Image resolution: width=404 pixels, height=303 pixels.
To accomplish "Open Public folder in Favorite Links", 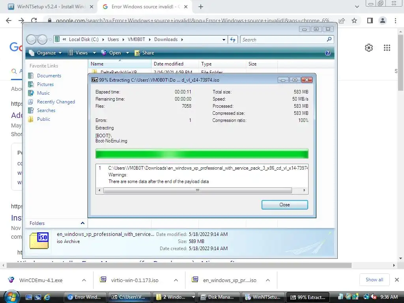I will pos(43,119).
